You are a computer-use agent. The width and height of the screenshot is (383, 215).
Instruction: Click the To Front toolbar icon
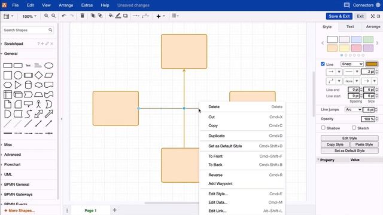[x=93, y=16]
